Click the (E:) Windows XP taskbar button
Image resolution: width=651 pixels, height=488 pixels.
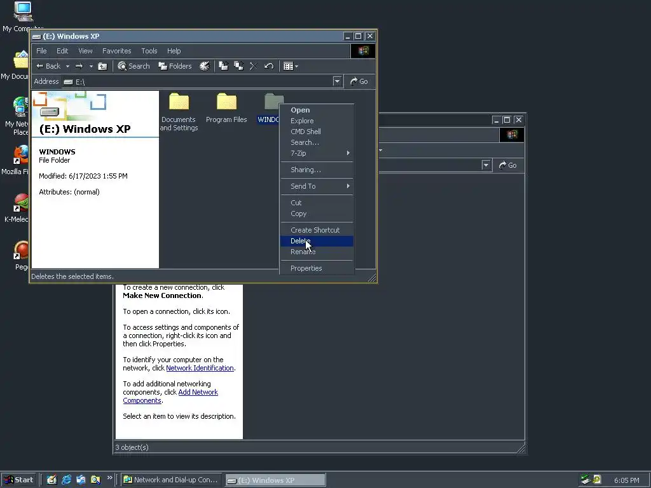[275, 480]
